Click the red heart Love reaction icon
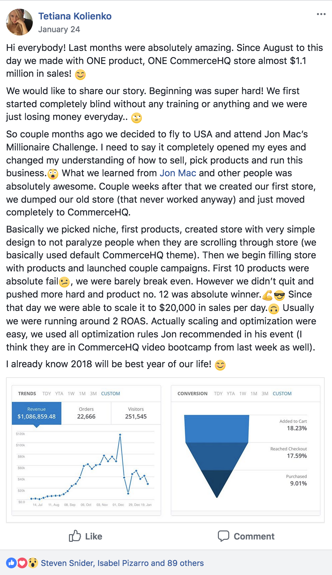This screenshot has width=332, height=575. 22,563
